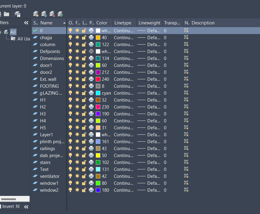Click freeze sun icon for window1 layer
Image resolution: width=260 pixels, height=214 pixels.
pos(77,183)
